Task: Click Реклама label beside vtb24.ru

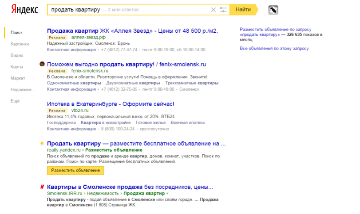Action: [57, 111]
